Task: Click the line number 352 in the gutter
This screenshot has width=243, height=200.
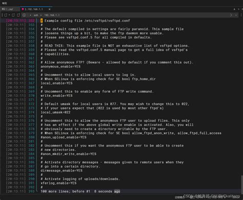Action: coord(31,21)
